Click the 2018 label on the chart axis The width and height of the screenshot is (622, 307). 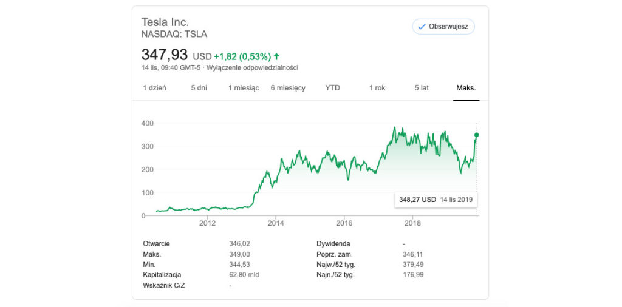pyautogui.click(x=413, y=223)
